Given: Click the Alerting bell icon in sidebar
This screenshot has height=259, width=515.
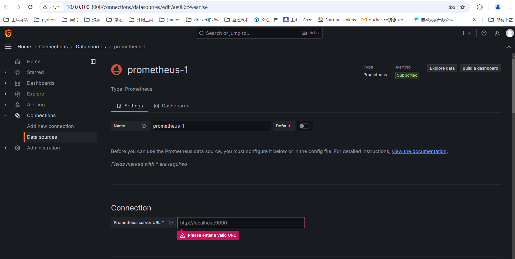Looking at the screenshot, I should pos(18,105).
